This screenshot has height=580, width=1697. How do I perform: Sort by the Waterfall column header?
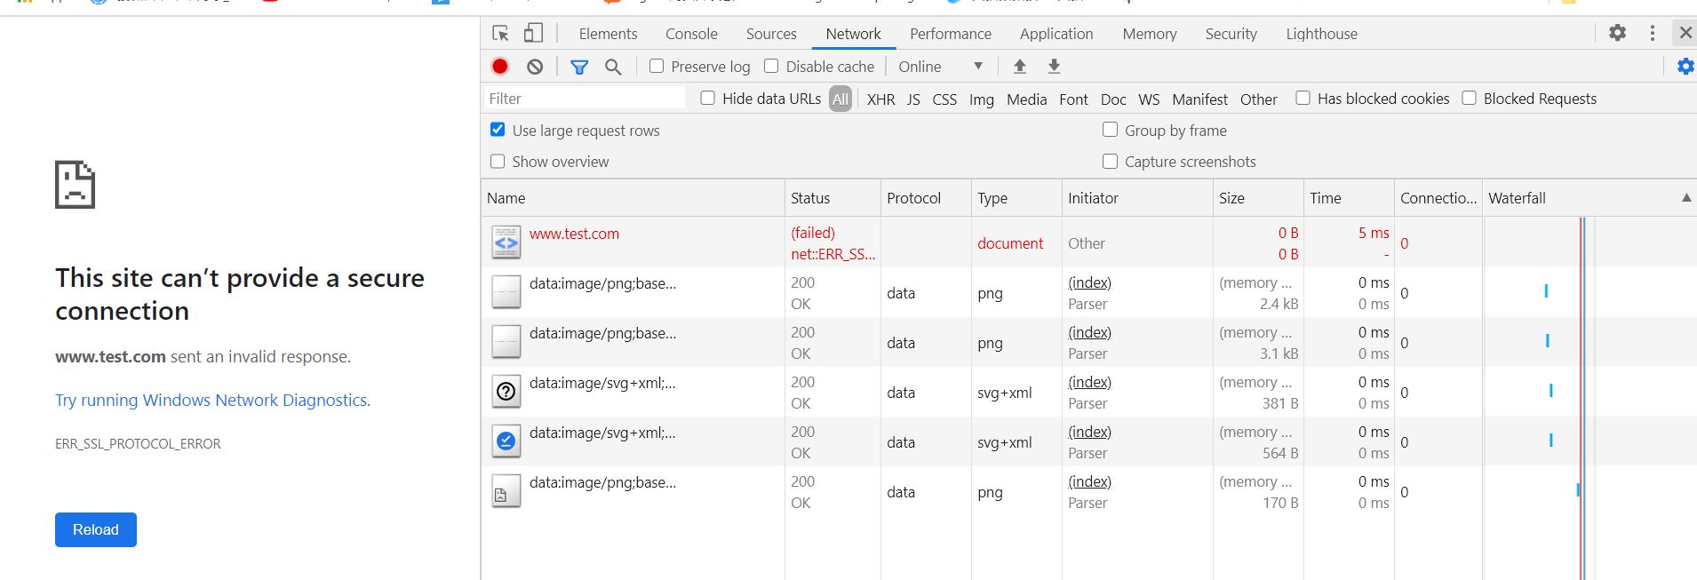pos(1589,198)
